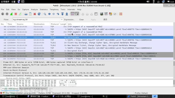The image size is (175, 98).
Task: Click the Apply filter button
Action: (x=93, y=19)
